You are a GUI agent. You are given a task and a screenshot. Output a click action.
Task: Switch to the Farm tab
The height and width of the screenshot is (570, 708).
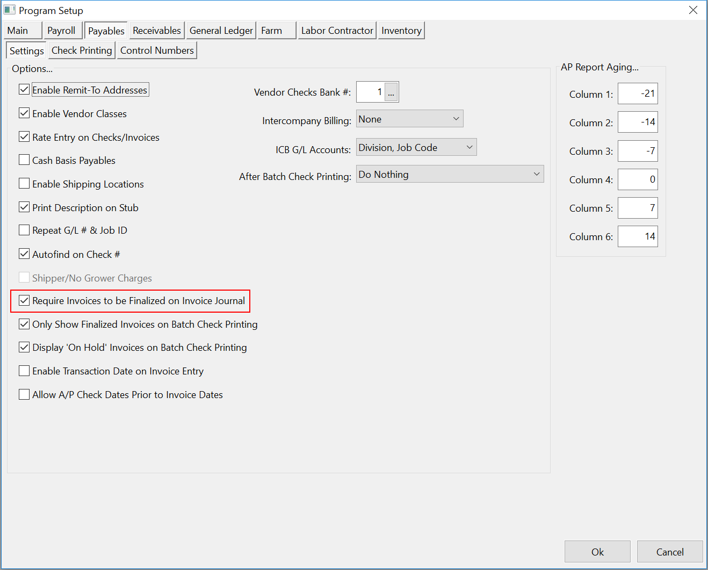tap(277, 31)
